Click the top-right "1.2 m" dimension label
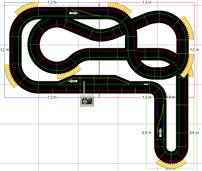Viewport: 202px width, 171px height. click(147, 2)
